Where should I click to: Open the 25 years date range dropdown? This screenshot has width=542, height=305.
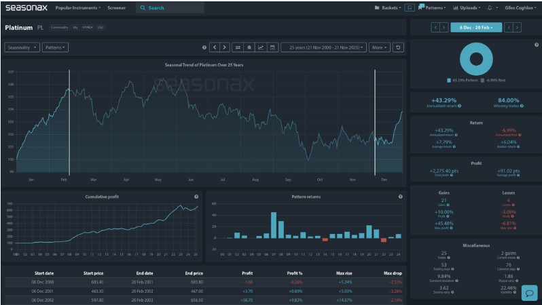[x=323, y=47]
